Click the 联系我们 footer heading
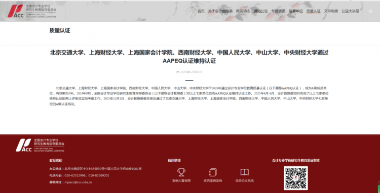Viewport: 380px width, 193px height. point(56,160)
